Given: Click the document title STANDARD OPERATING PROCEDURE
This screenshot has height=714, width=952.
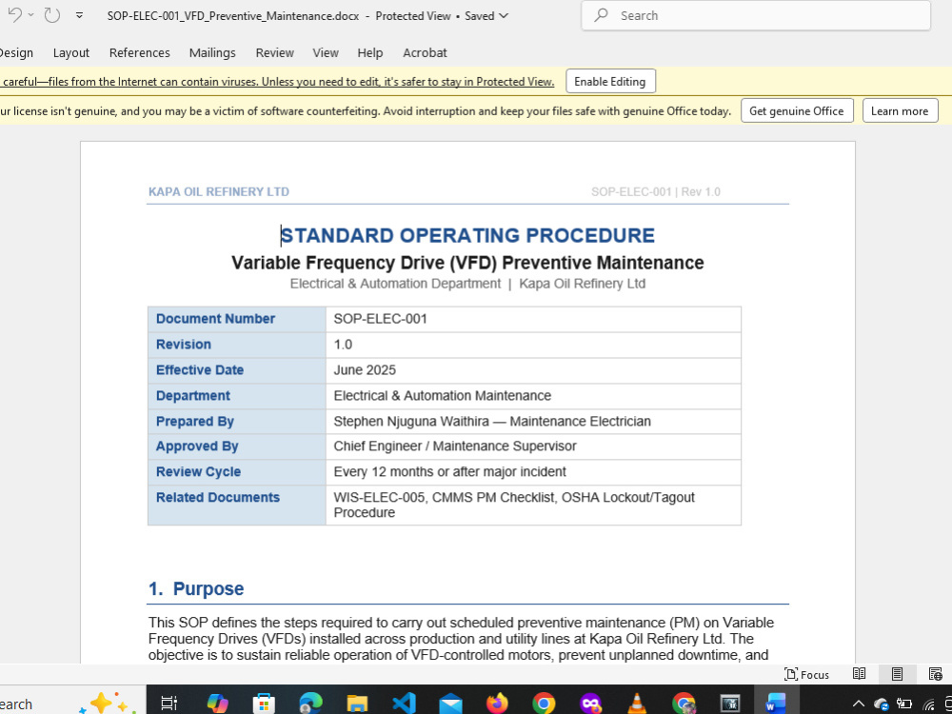Looking at the screenshot, I should (x=467, y=235).
